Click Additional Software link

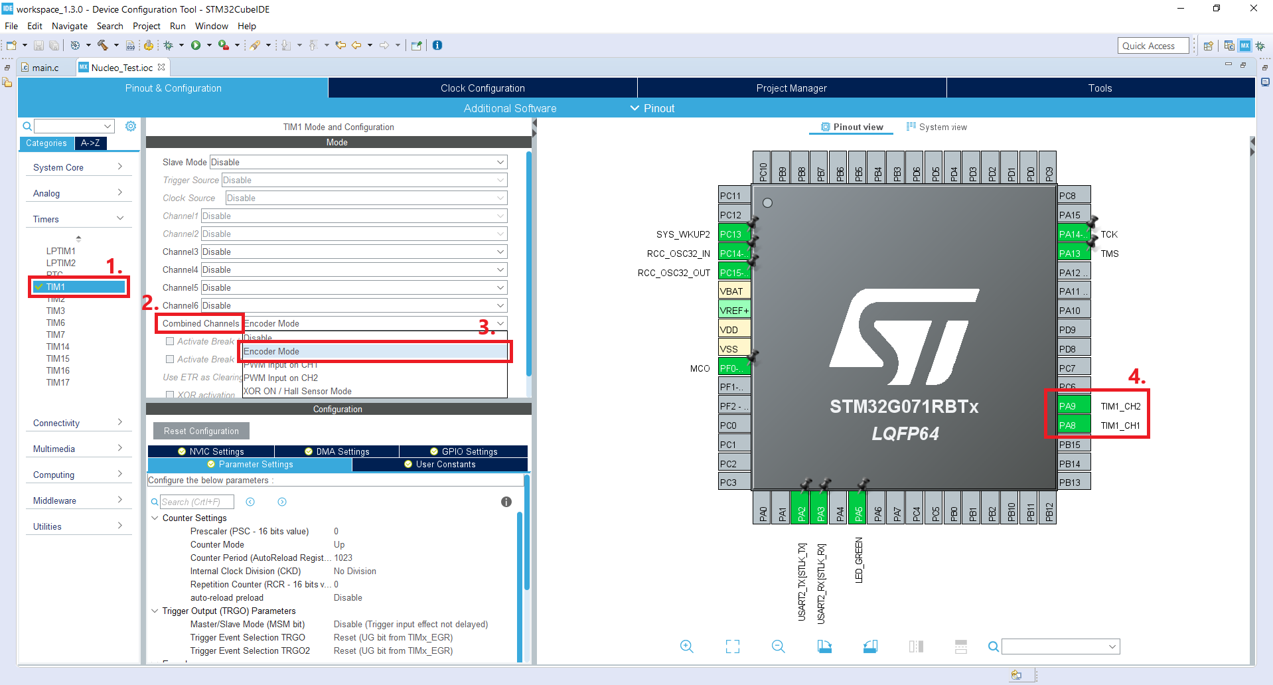(510, 108)
